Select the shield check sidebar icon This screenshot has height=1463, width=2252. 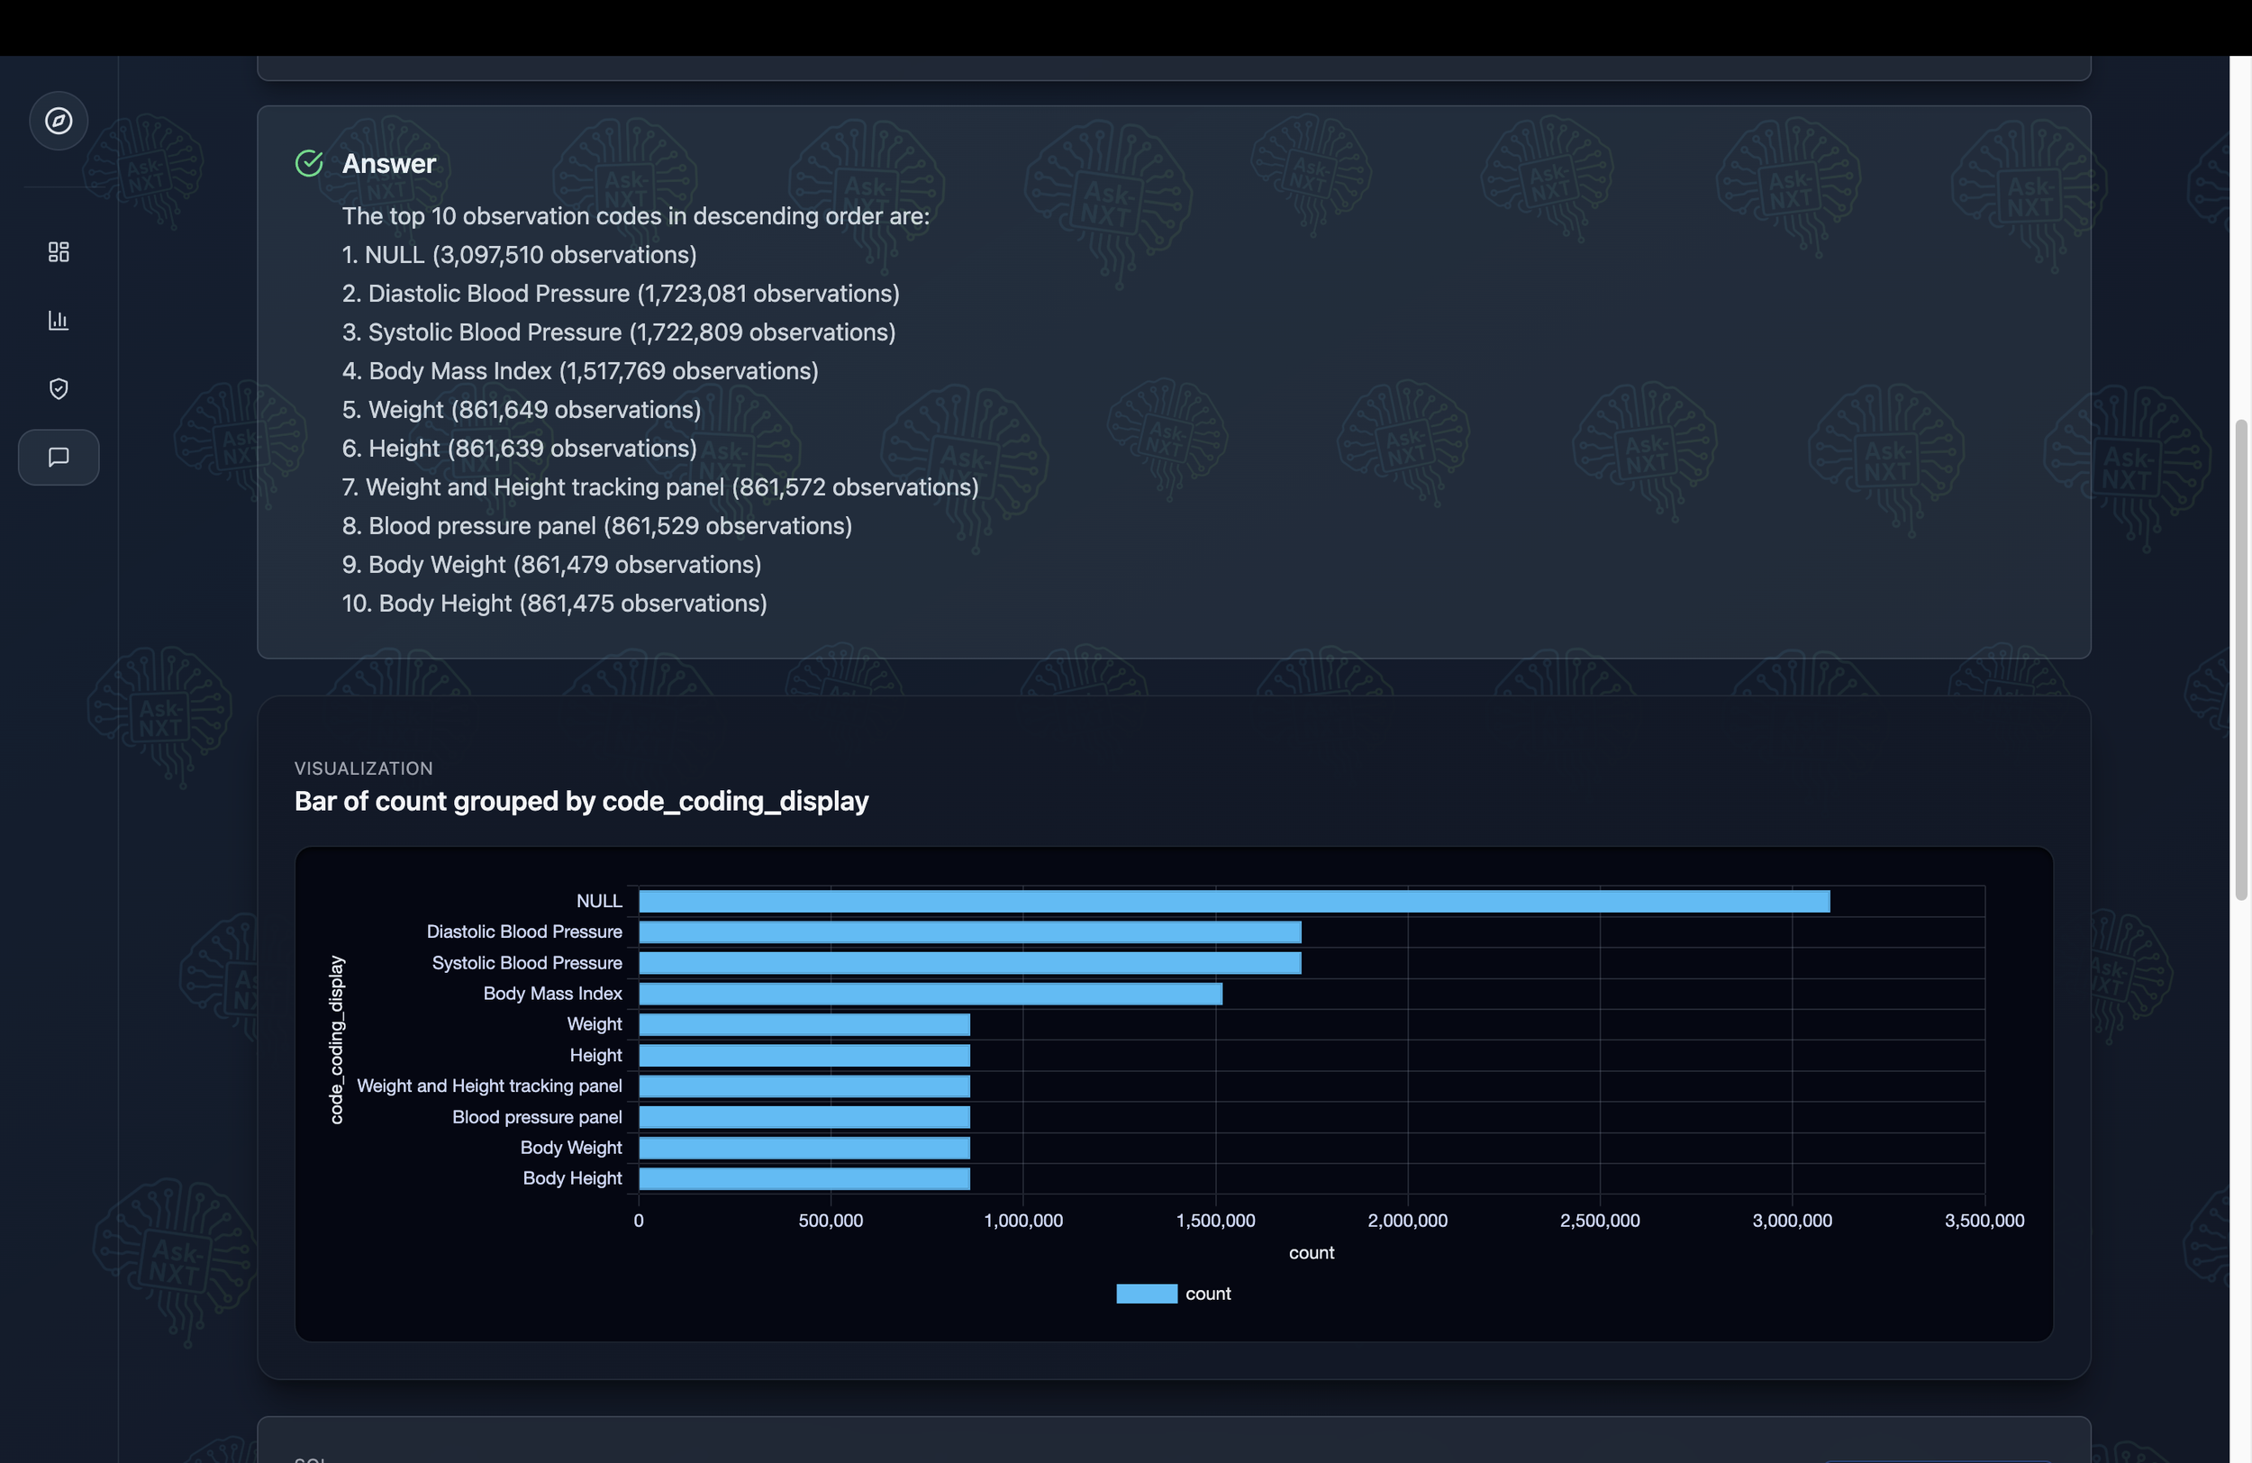59,389
